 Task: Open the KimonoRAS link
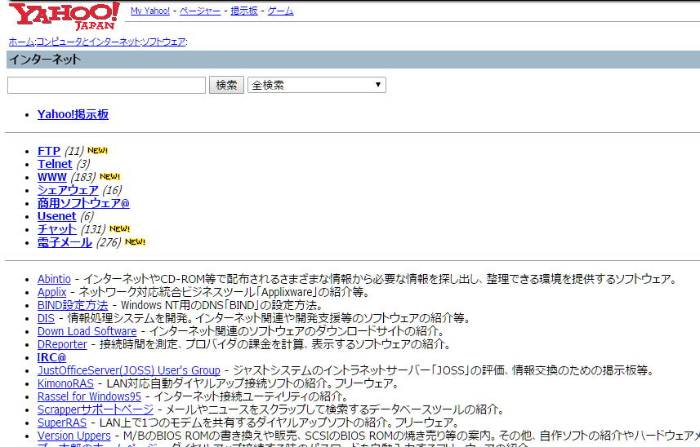(x=65, y=383)
